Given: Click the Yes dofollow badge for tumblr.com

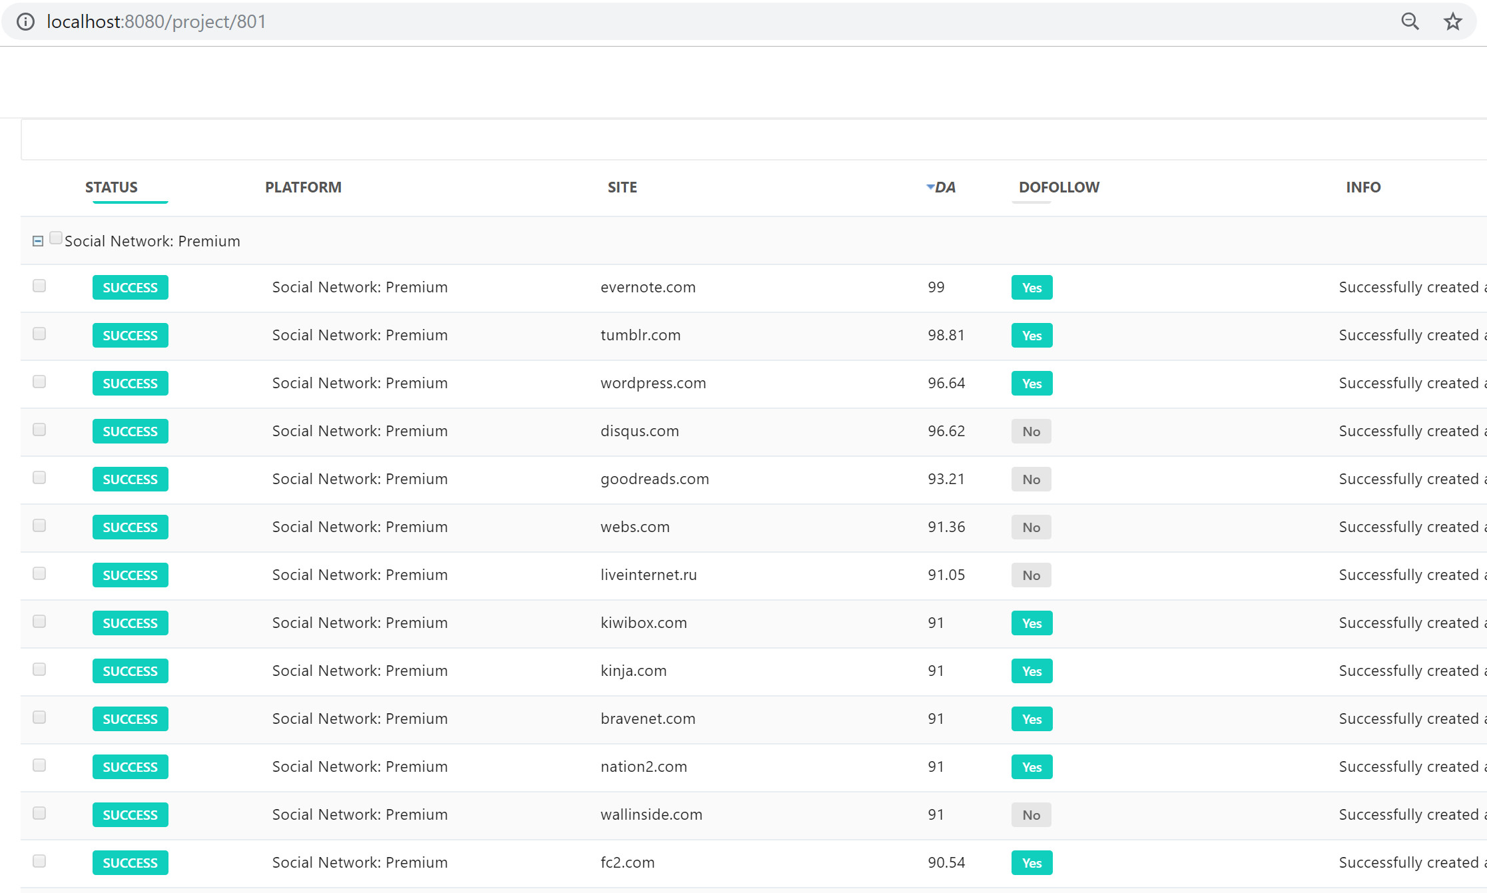Looking at the screenshot, I should tap(1032, 336).
